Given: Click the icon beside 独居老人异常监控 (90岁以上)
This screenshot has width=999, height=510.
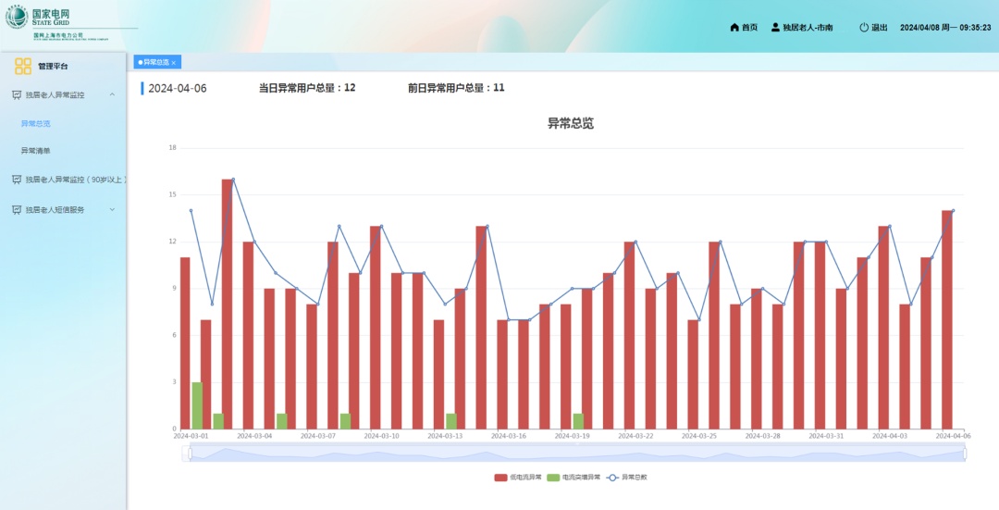Looking at the screenshot, I should pos(17,180).
